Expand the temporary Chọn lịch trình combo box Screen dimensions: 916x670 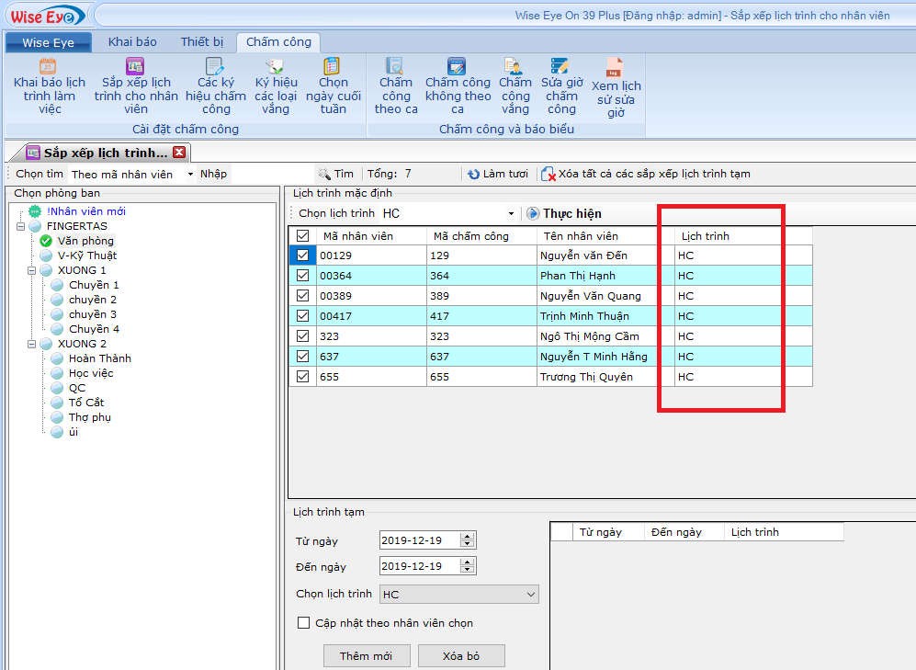(530, 595)
